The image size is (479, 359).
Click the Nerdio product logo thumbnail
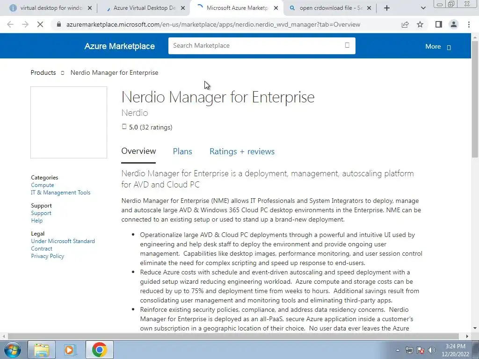tap(69, 122)
